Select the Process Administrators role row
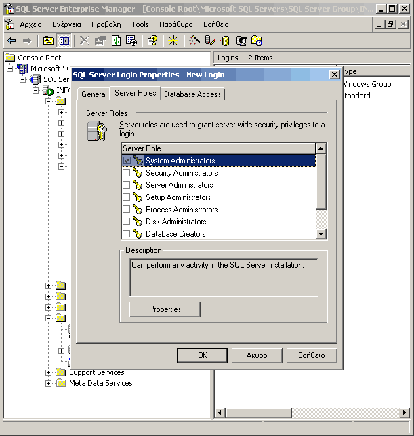The image size is (414, 436). pyautogui.click(x=219, y=210)
